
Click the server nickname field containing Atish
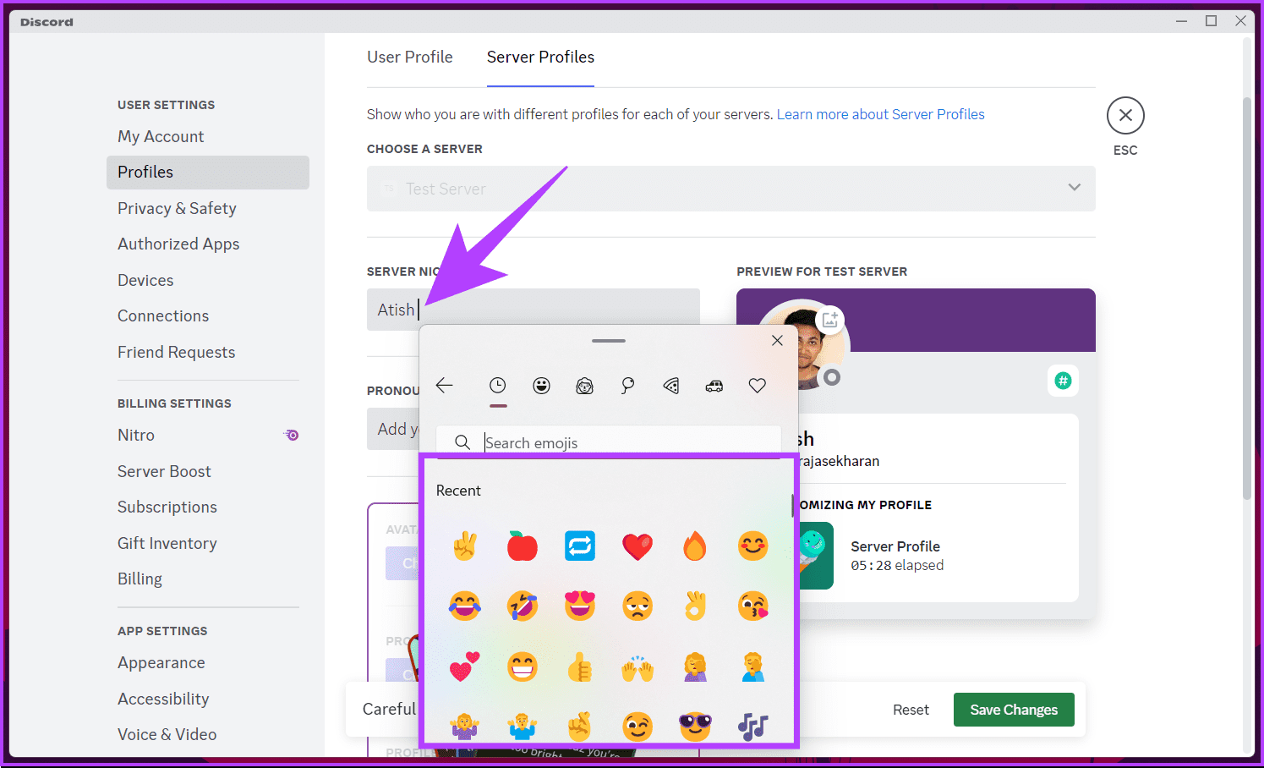(534, 310)
